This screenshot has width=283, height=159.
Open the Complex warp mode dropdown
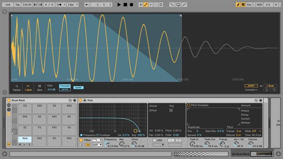[251, 90]
